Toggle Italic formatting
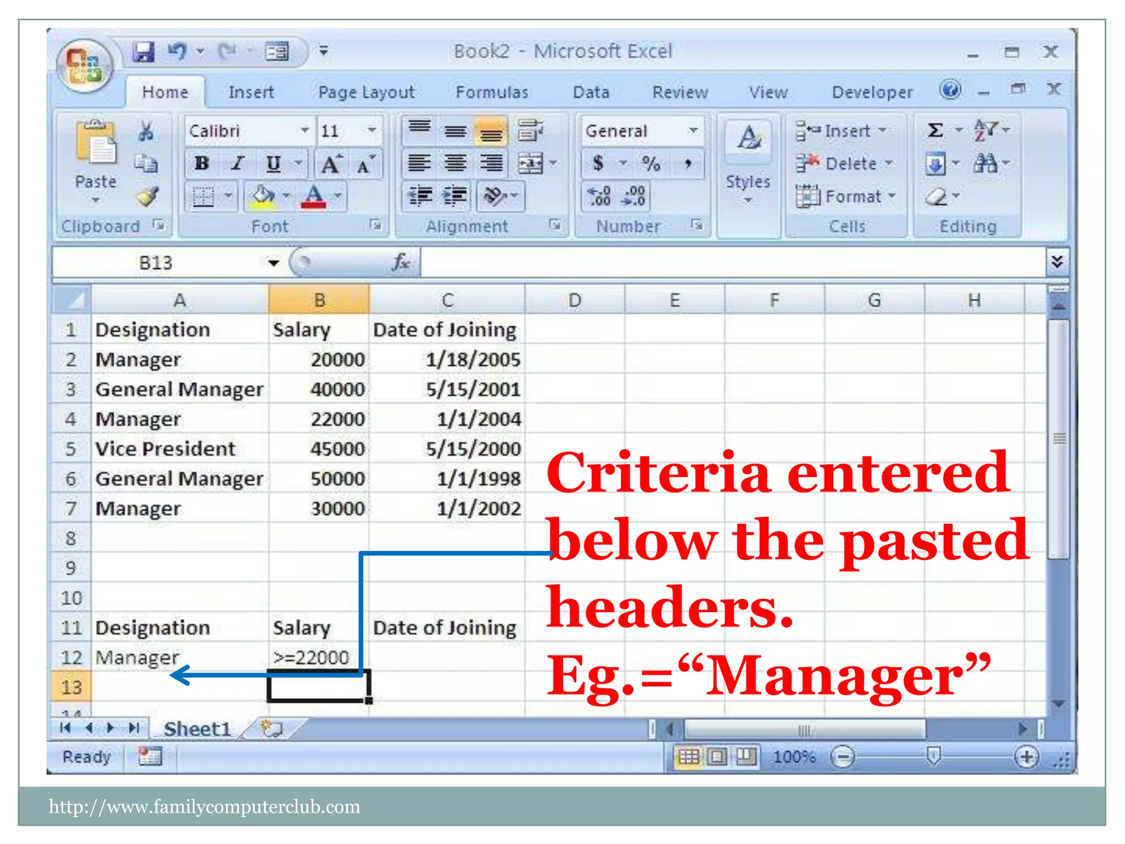This screenshot has width=1125, height=844. click(237, 163)
